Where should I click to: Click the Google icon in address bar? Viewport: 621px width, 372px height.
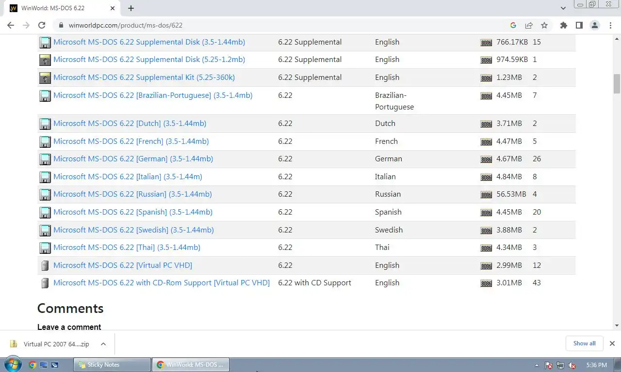pyautogui.click(x=513, y=25)
